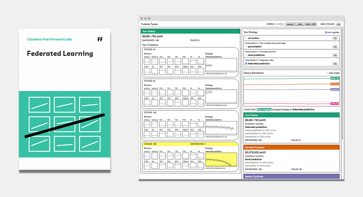This screenshot has width=363, height=197.
Task: Select the local predictive strategy
Action: [x=246, y=55]
